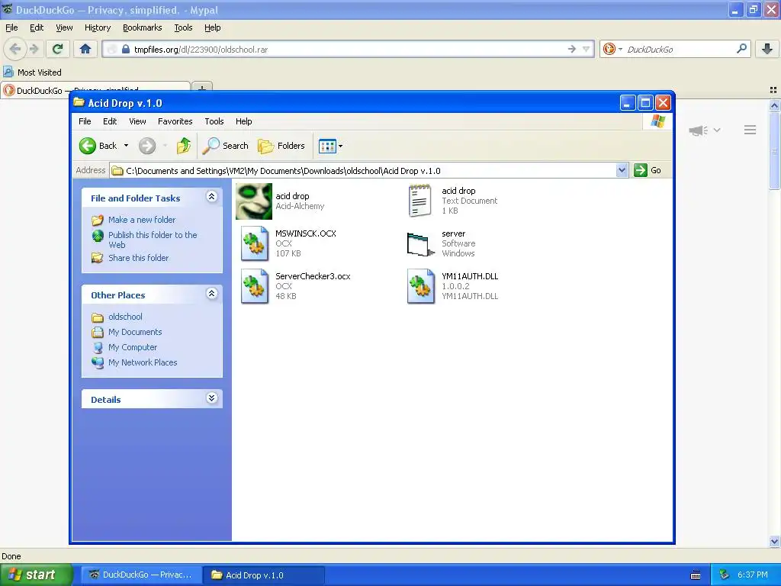This screenshot has height=586, width=781.
Task: Click the tray safely remove hardware icon
Action: pyautogui.click(x=725, y=575)
